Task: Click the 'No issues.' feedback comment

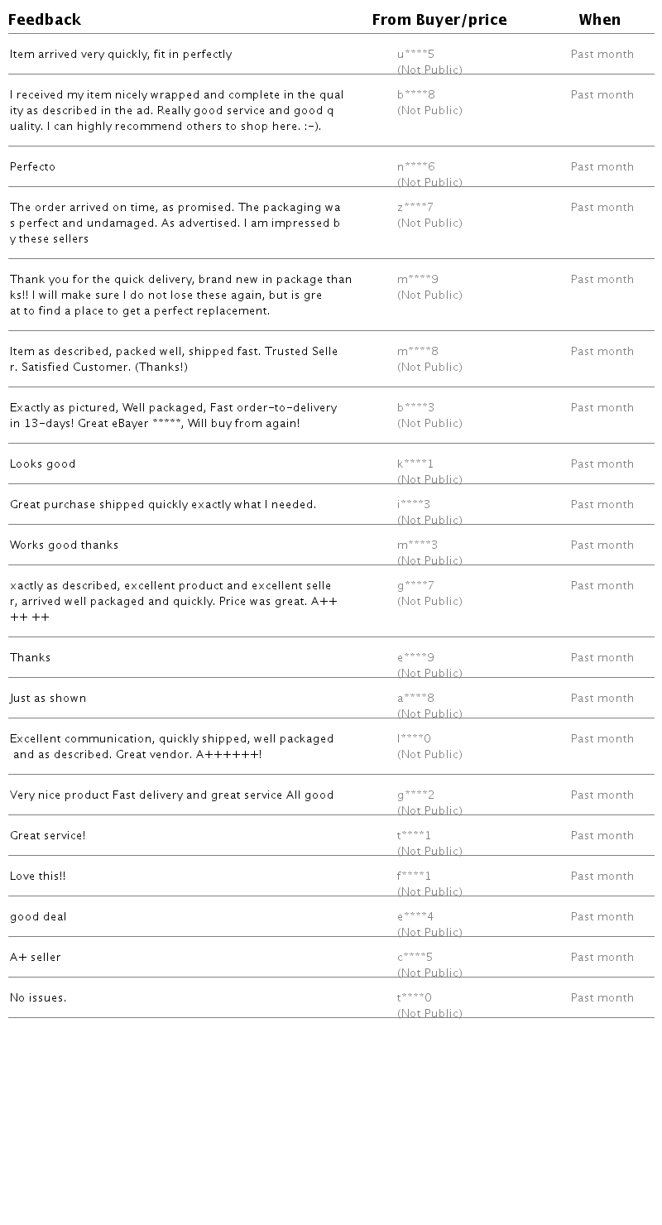Action: point(38,998)
